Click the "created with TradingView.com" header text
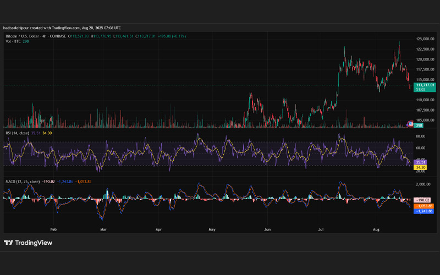The height and width of the screenshot is (275, 440). (54, 28)
